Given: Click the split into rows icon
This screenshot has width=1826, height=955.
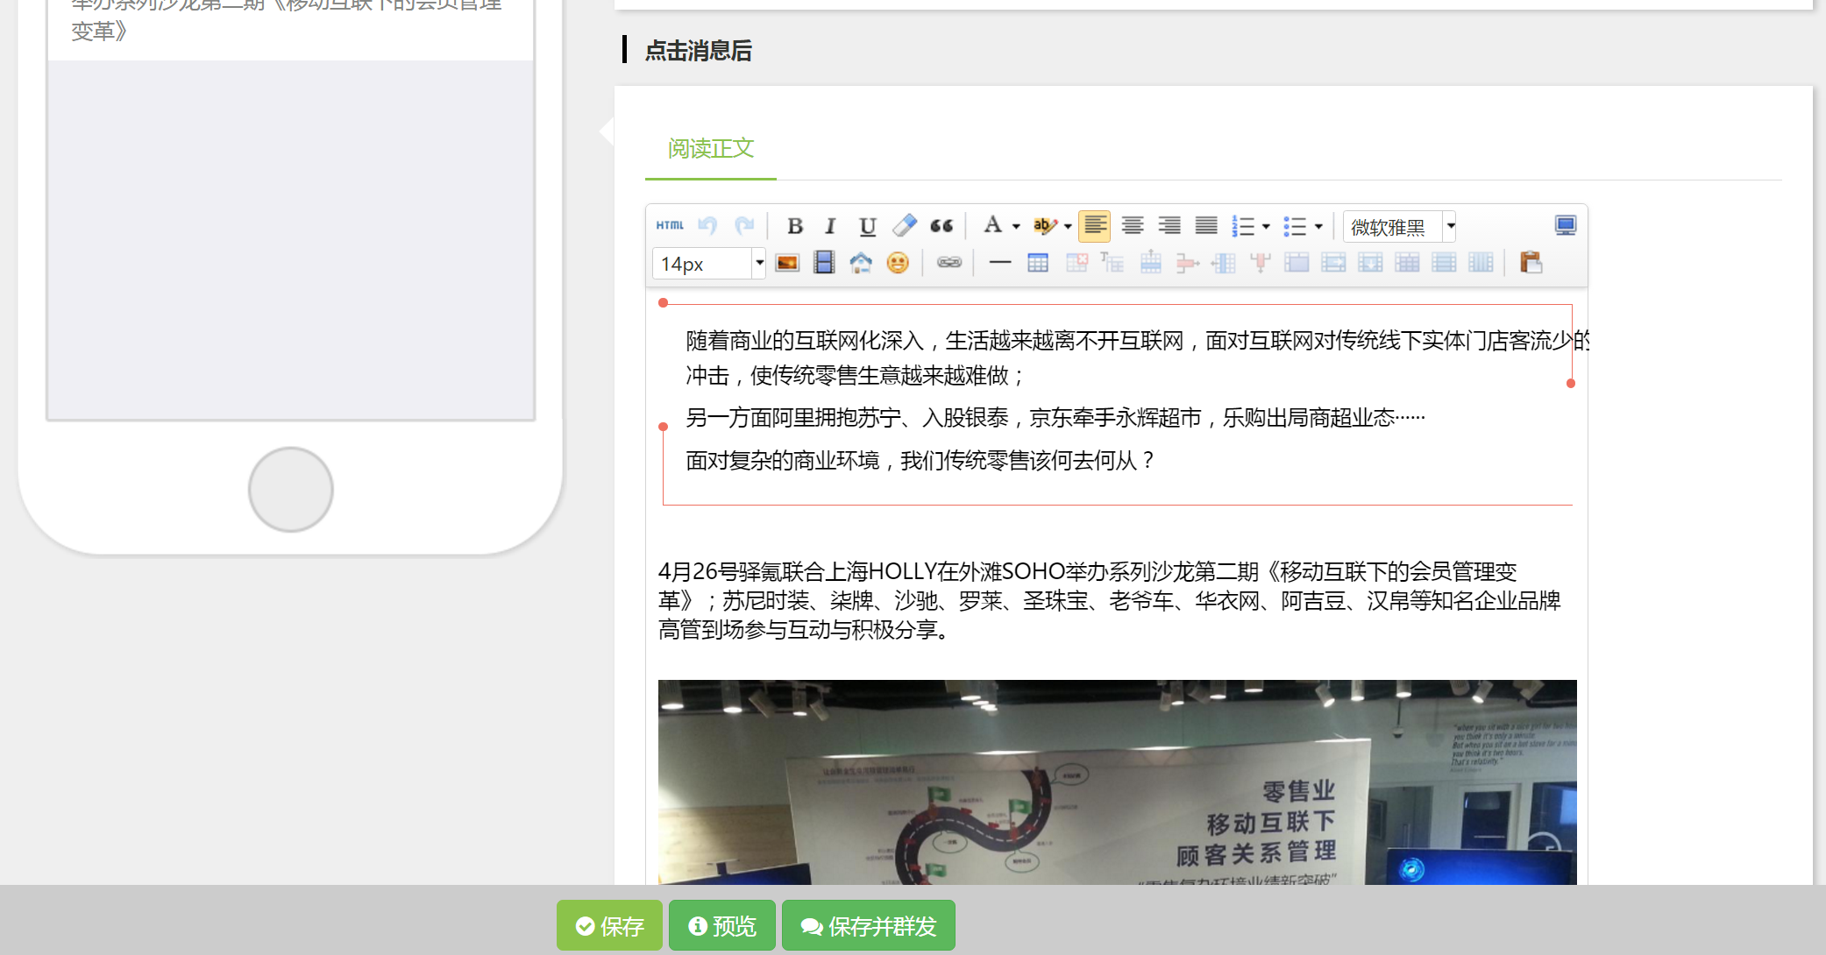Looking at the screenshot, I should click(x=1444, y=263).
